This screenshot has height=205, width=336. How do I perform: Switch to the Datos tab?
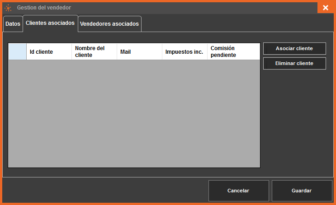13,24
